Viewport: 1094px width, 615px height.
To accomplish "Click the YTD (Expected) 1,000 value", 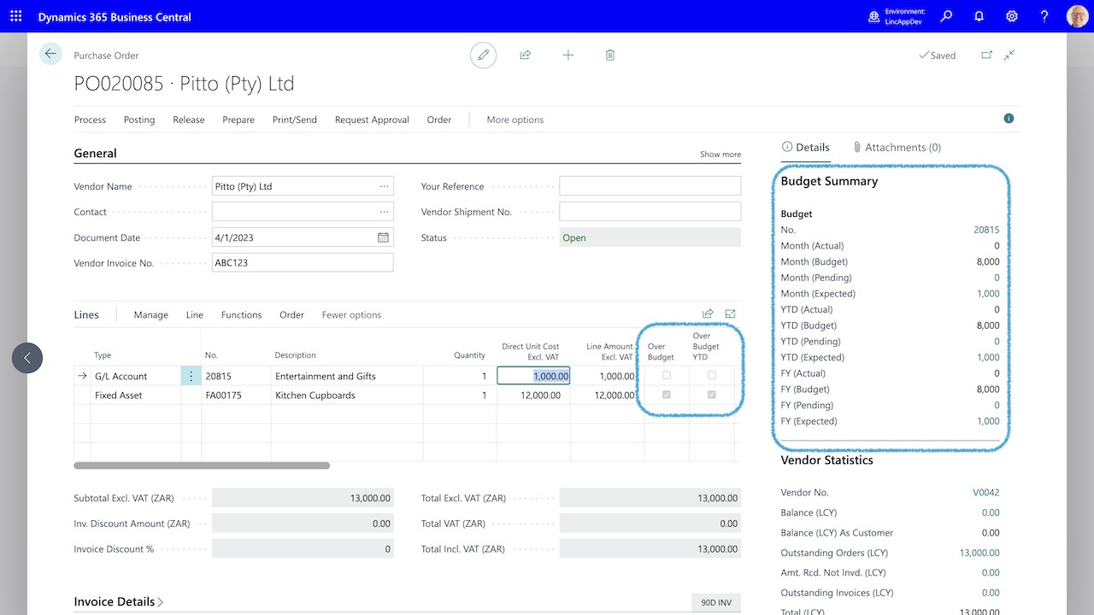I will [988, 358].
